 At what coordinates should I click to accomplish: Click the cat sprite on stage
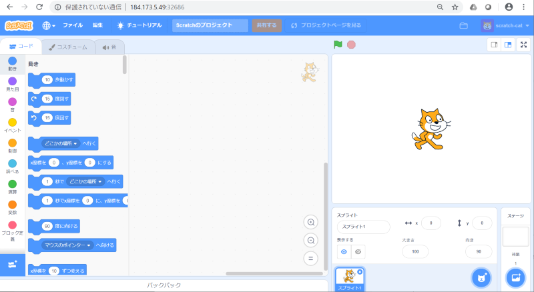pyautogui.click(x=431, y=129)
